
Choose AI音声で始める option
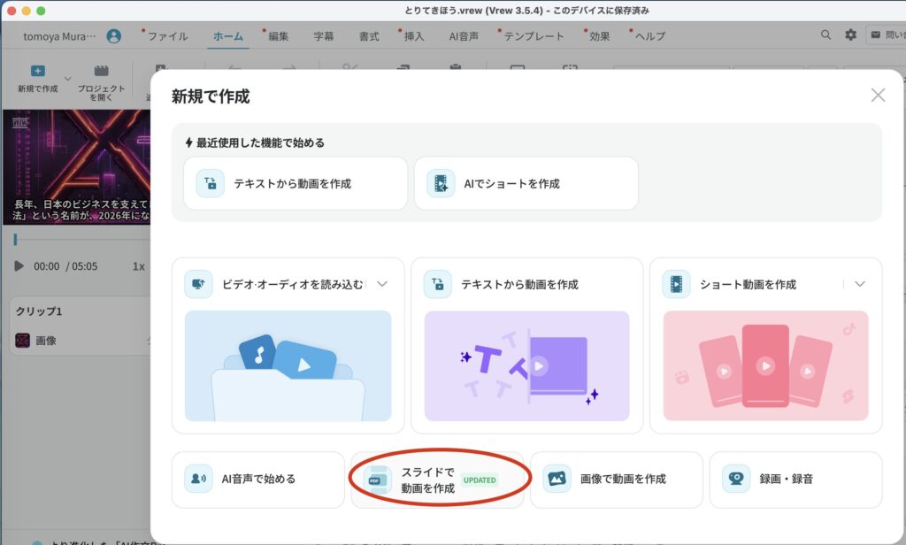[257, 480]
